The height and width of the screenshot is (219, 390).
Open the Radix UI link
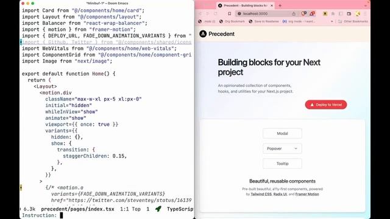(280, 194)
